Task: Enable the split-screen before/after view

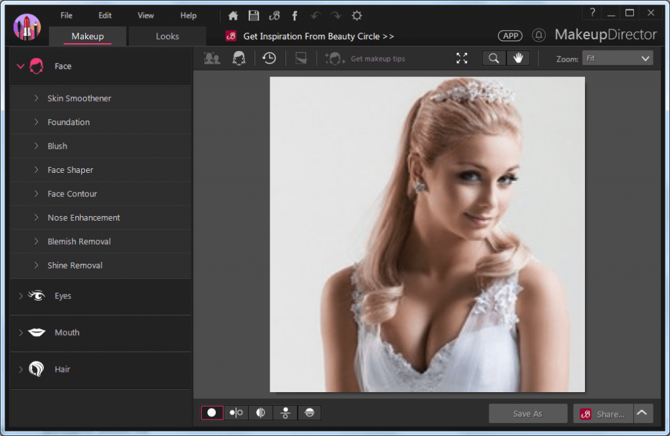Action: click(261, 412)
